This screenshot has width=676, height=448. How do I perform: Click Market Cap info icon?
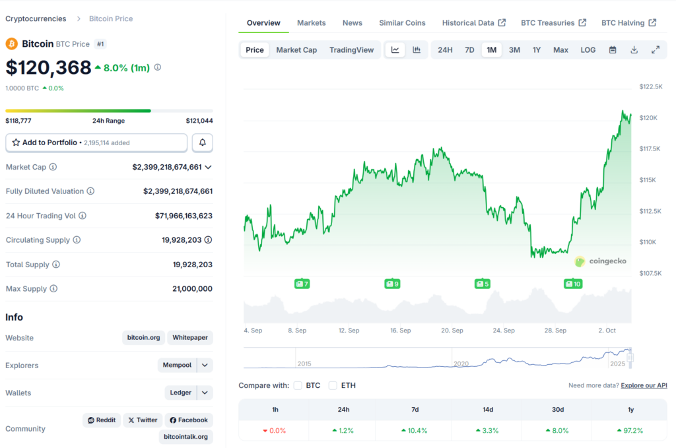(x=53, y=168)
